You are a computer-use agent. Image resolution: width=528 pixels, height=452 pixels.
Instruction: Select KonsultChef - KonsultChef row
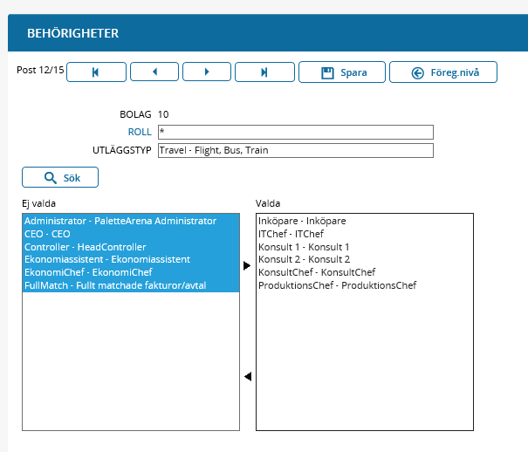point(365,272)
